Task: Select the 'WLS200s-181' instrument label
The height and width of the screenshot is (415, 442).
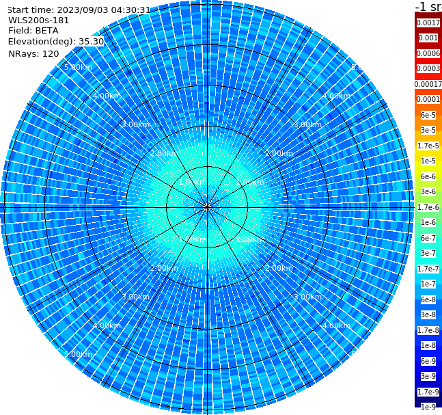Action: click(x=39, y=21)
